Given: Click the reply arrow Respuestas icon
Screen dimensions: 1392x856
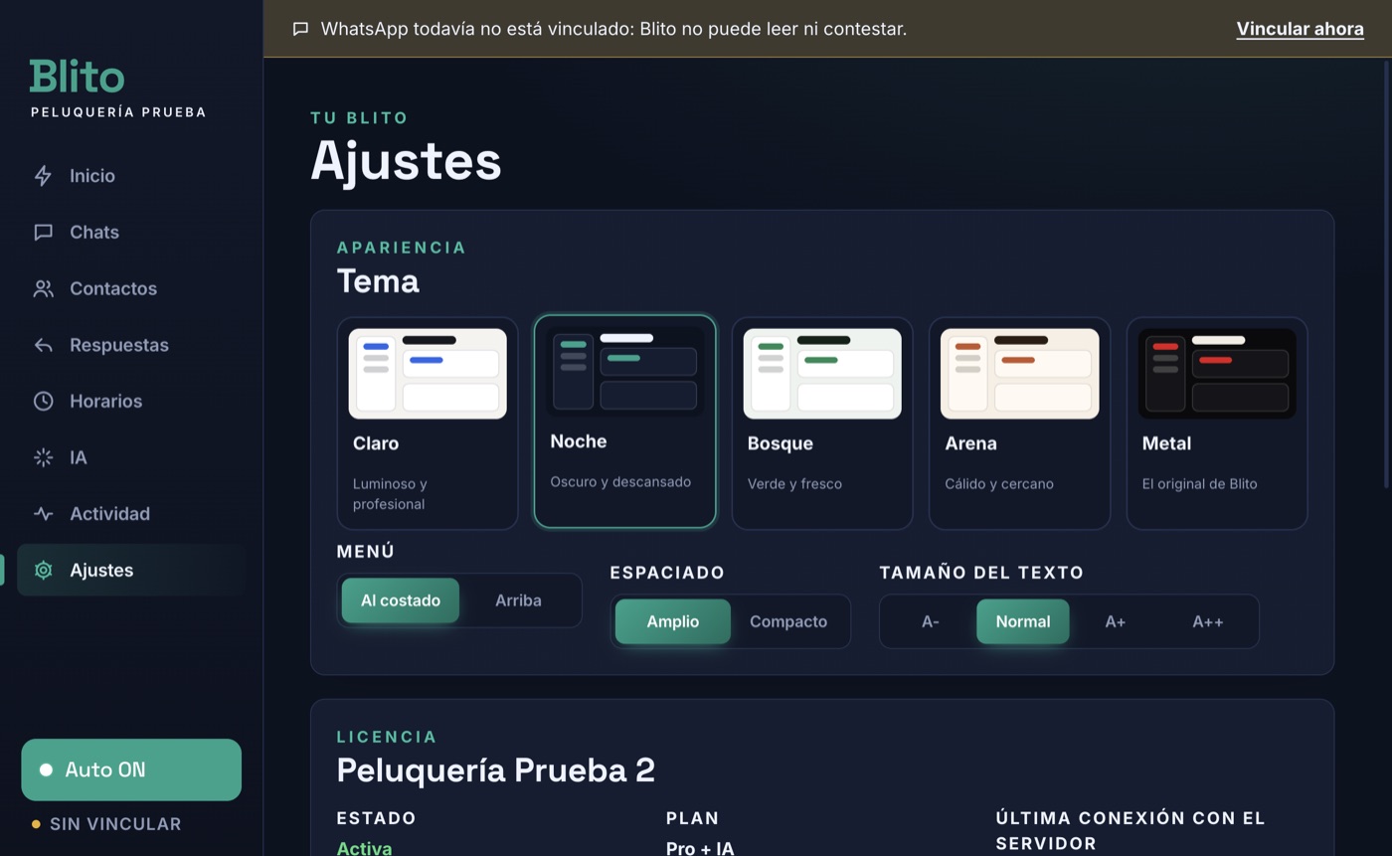Looking at the screenshot, I should point(43,345).
